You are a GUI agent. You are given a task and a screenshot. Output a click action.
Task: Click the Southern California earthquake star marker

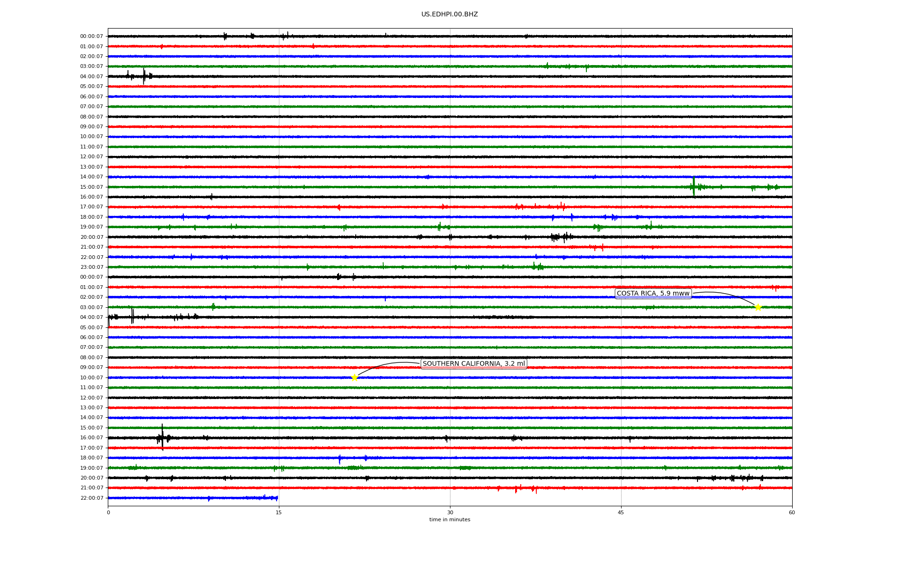coord(354,377)
